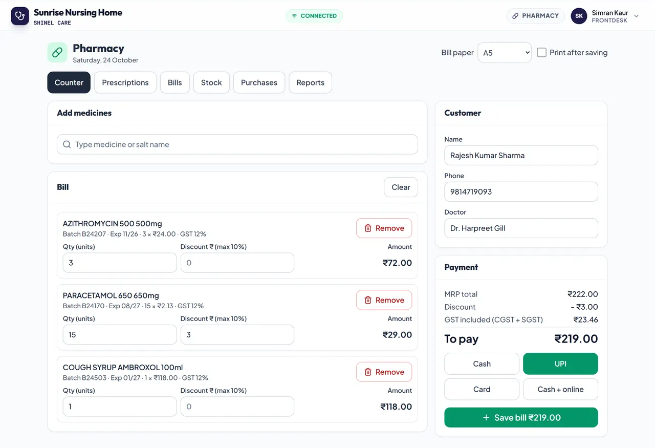Enable Print after saving checkbox
Viewport: 655px width, 448px height.
[x=542, y=52]
